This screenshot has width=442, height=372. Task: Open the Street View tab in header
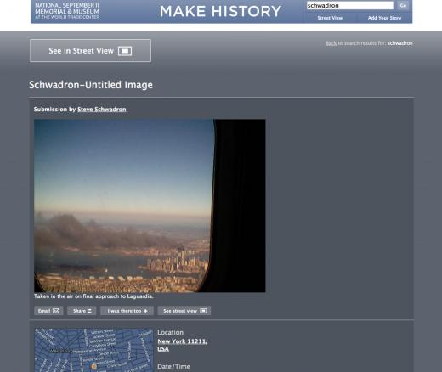click(x=330, y=18)
